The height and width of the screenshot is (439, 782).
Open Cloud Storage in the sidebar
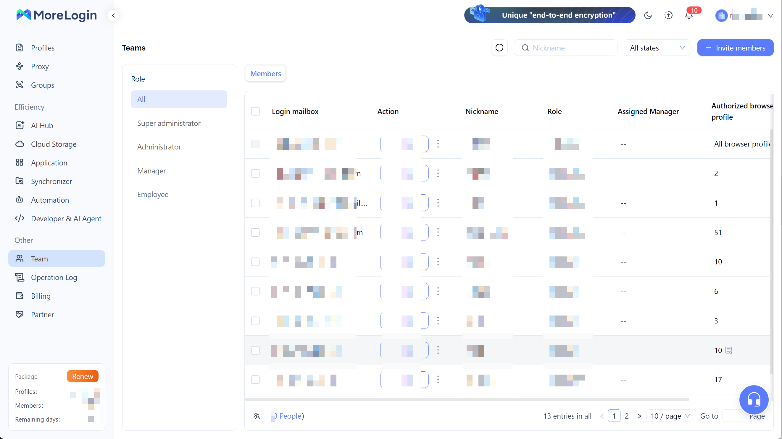pyautogui.click(x=54, y=144)
